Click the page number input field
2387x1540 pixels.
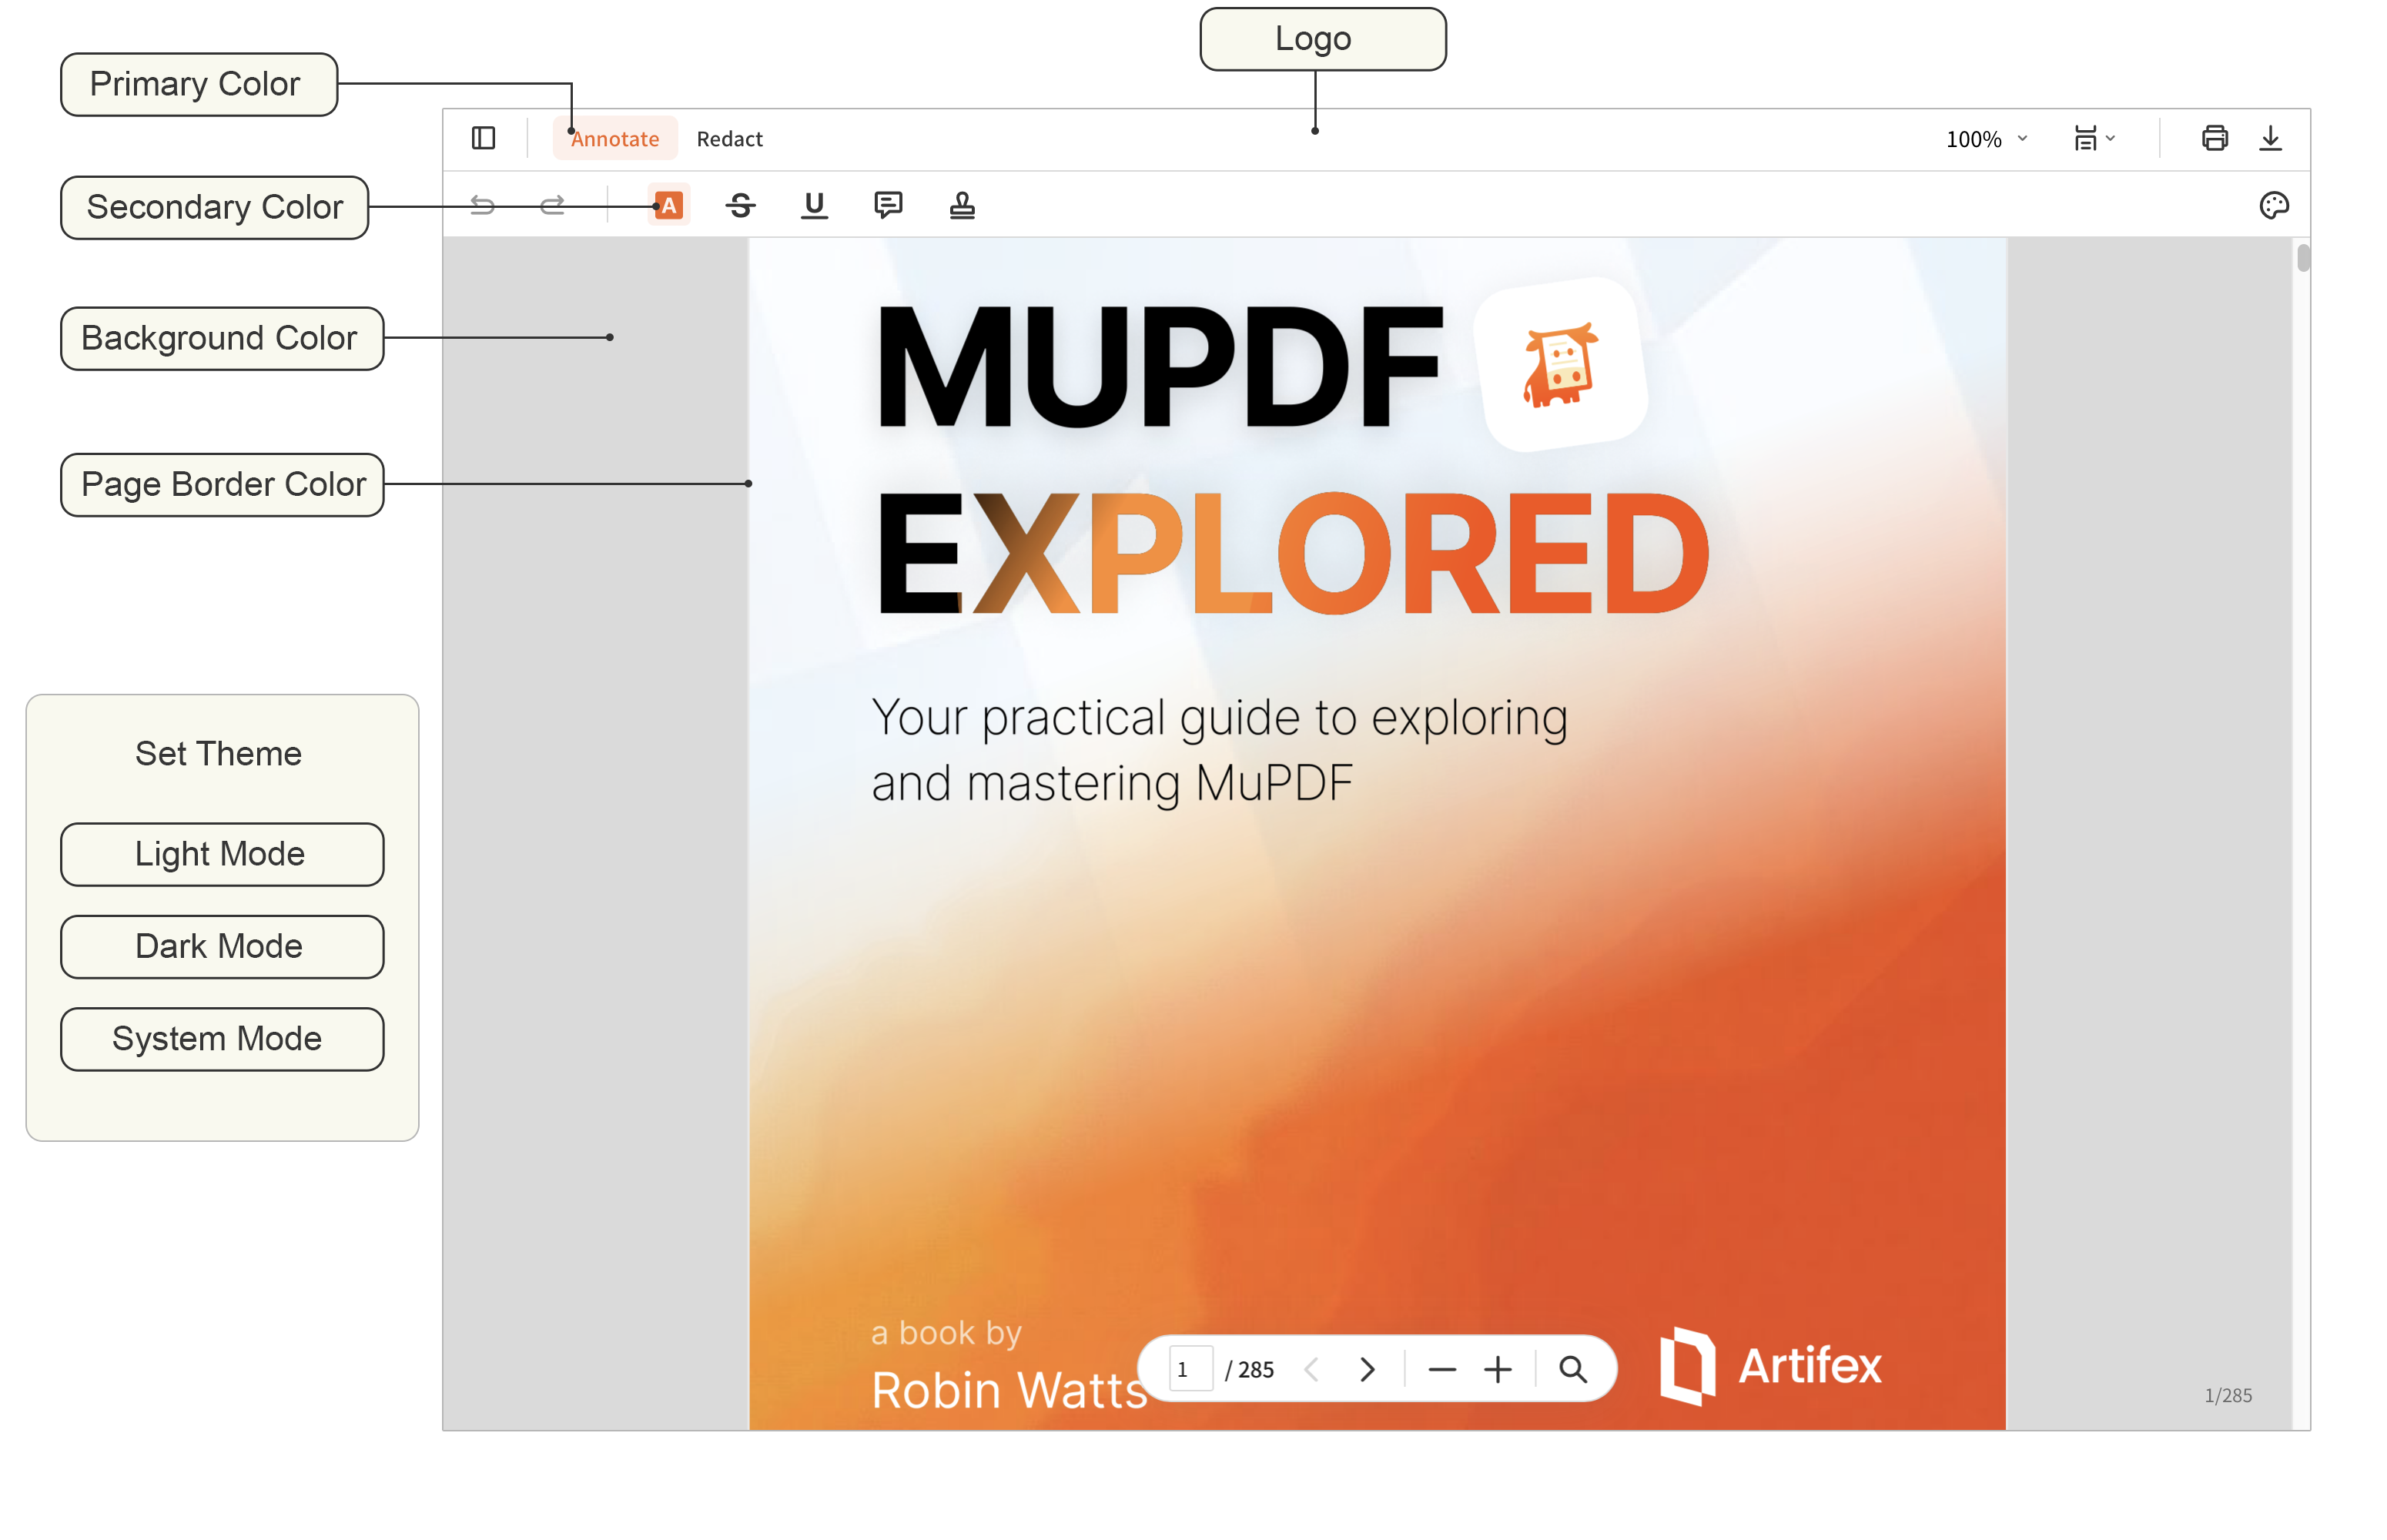[1190, 1369]
